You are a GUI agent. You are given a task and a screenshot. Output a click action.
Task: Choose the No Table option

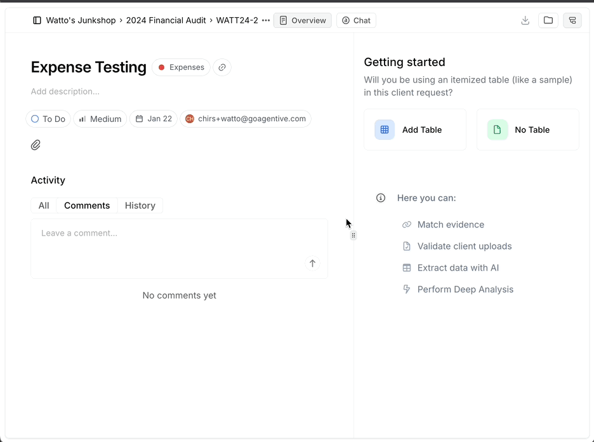[527, 130]
